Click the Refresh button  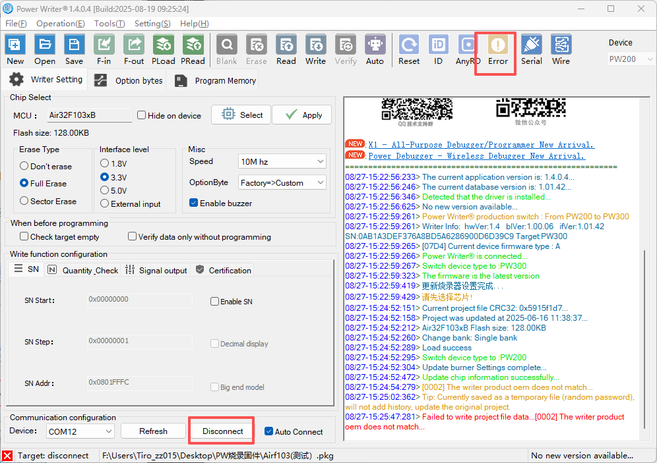click(153, 431)
